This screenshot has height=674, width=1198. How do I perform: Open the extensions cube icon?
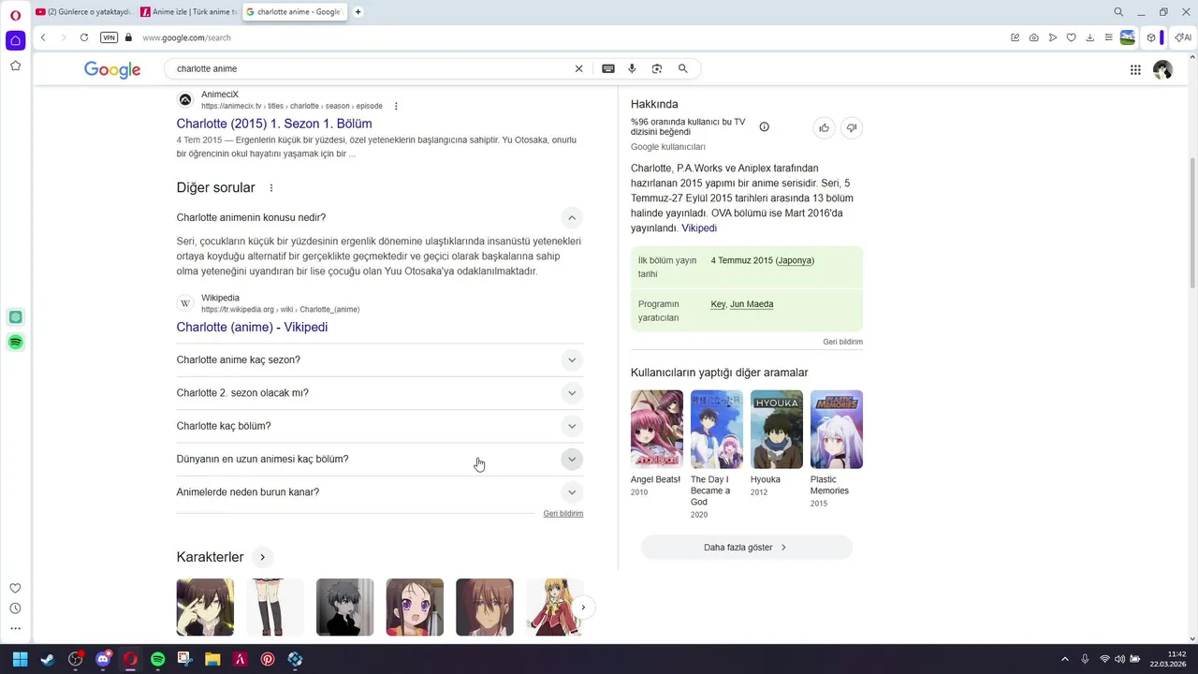[x=1151, y=37]
